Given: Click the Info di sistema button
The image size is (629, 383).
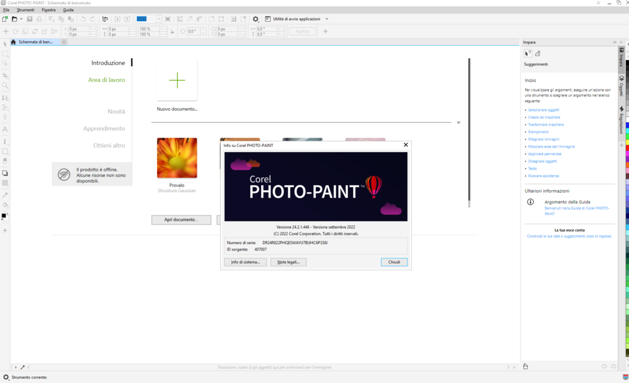Looking at the screenshot, I should [x=245, y=262].
